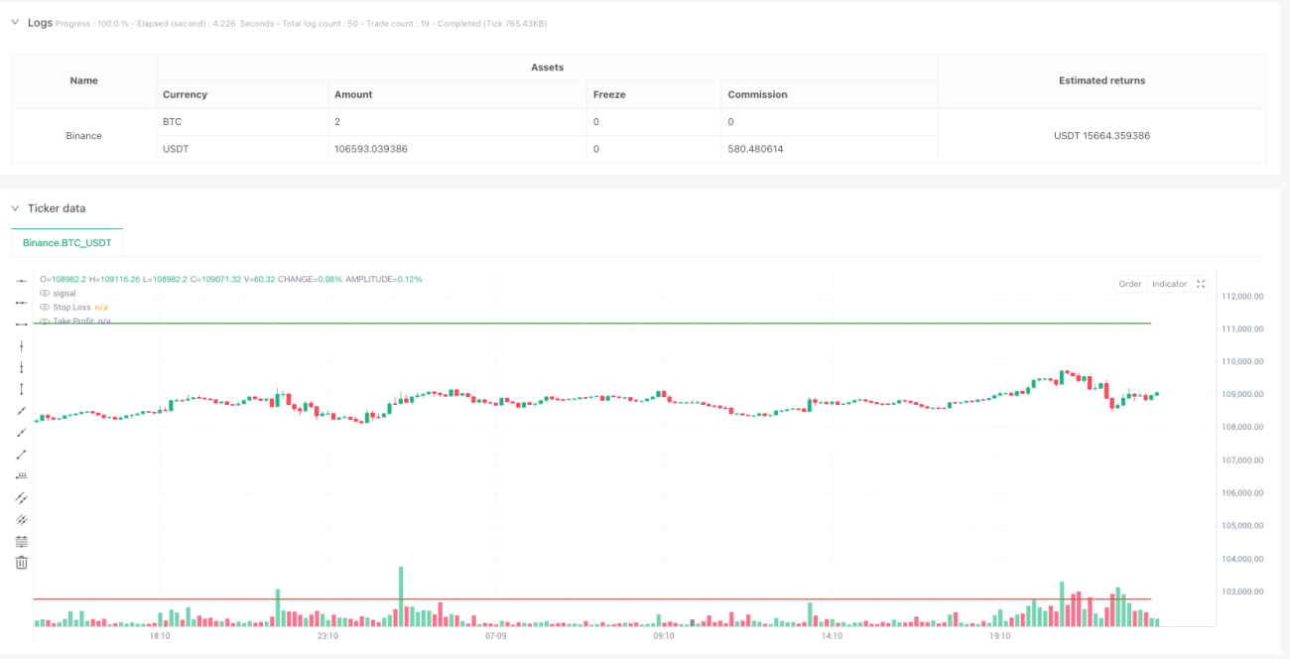Screen dimensions: 1290x659
Task: Toggle visibility of the signal indicator
Action: [44, 294]
